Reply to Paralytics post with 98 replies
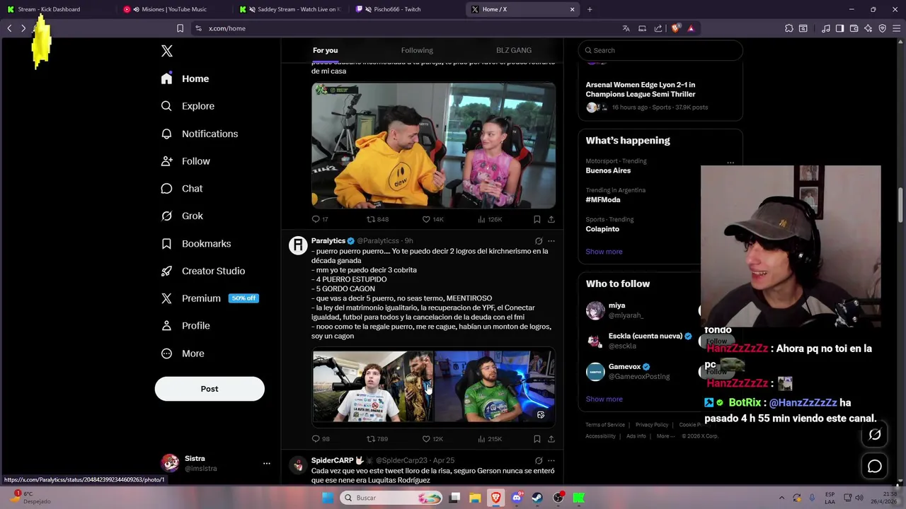 321,439
